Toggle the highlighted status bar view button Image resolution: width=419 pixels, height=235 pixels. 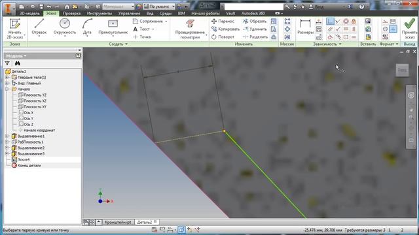tap(181, 229)
